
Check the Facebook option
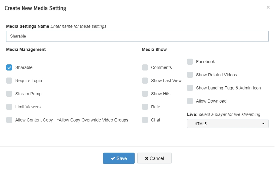(190, 62)
